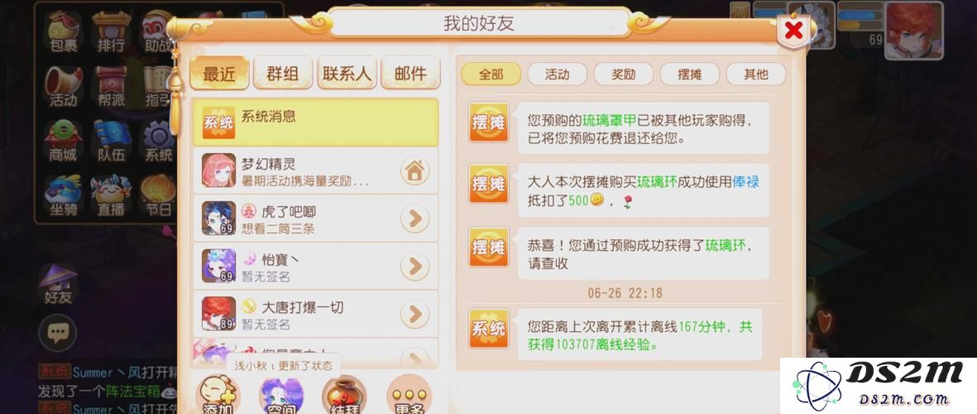The image size is (977, 414).
Task: Open the 排行 ranking icon
Action: point(111,30)
